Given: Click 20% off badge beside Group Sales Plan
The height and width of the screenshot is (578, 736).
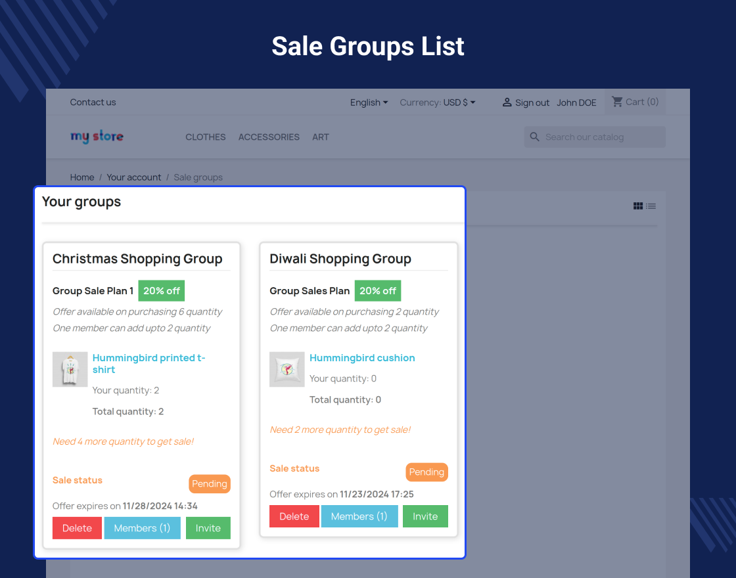Looking at the screenshot, I should pyautogui.click(x=378, y=291).
